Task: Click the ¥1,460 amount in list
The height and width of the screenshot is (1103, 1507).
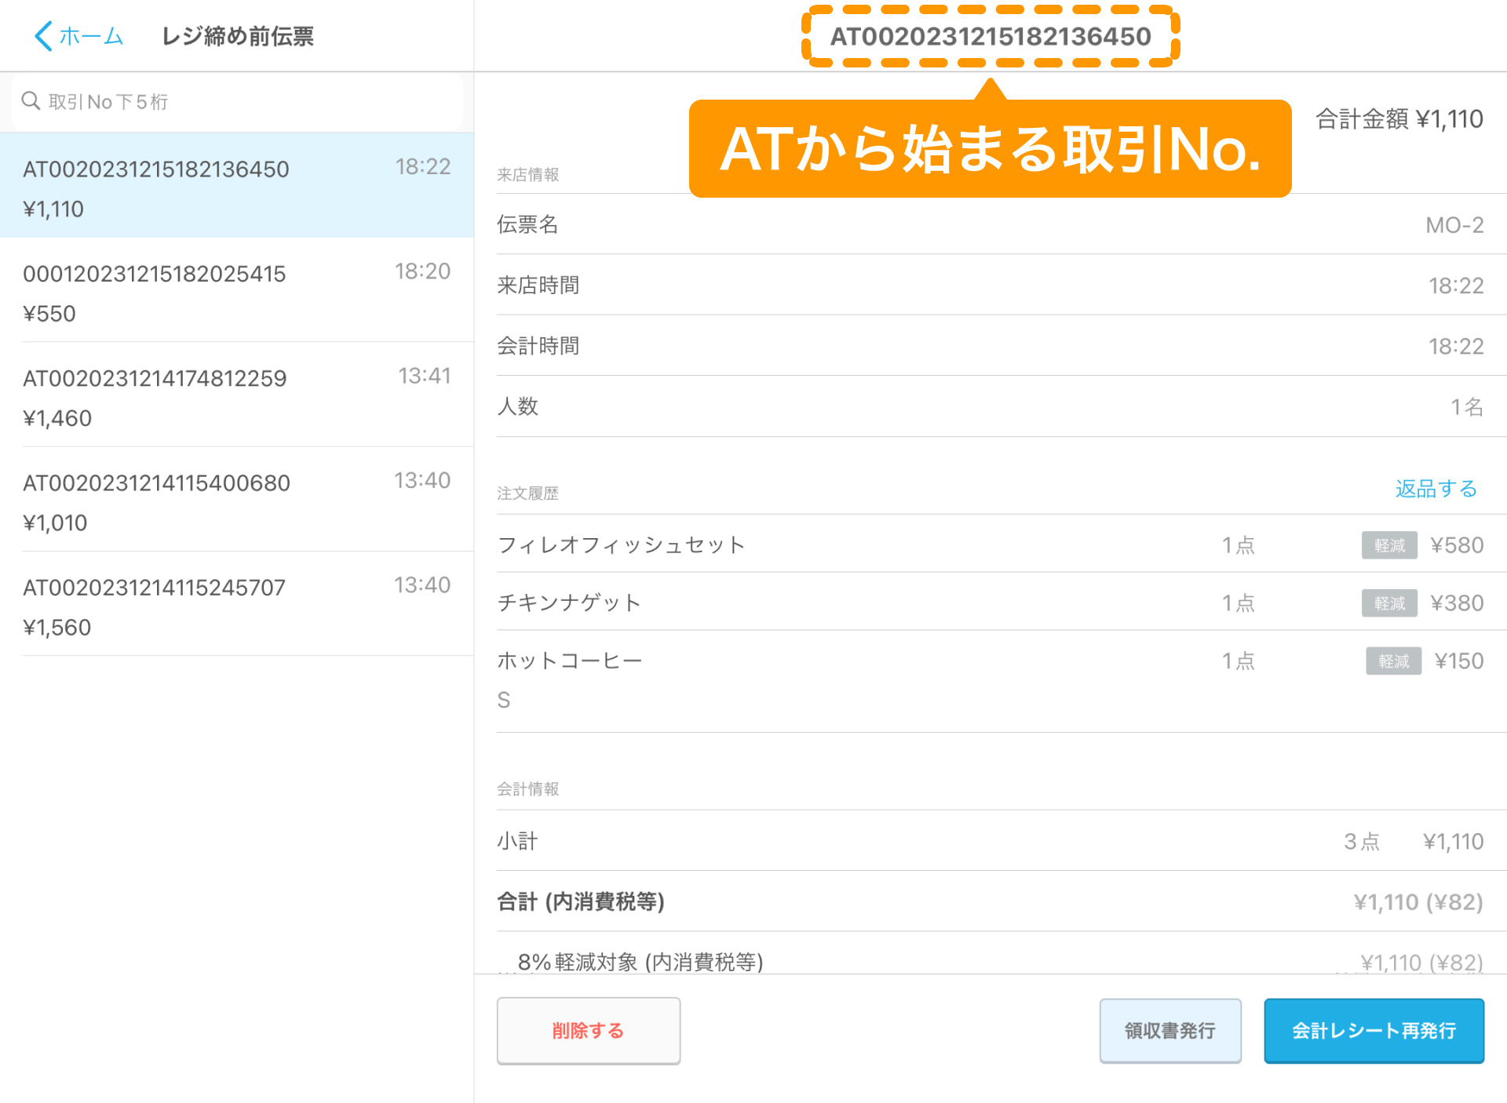Action: click(57, 418)
